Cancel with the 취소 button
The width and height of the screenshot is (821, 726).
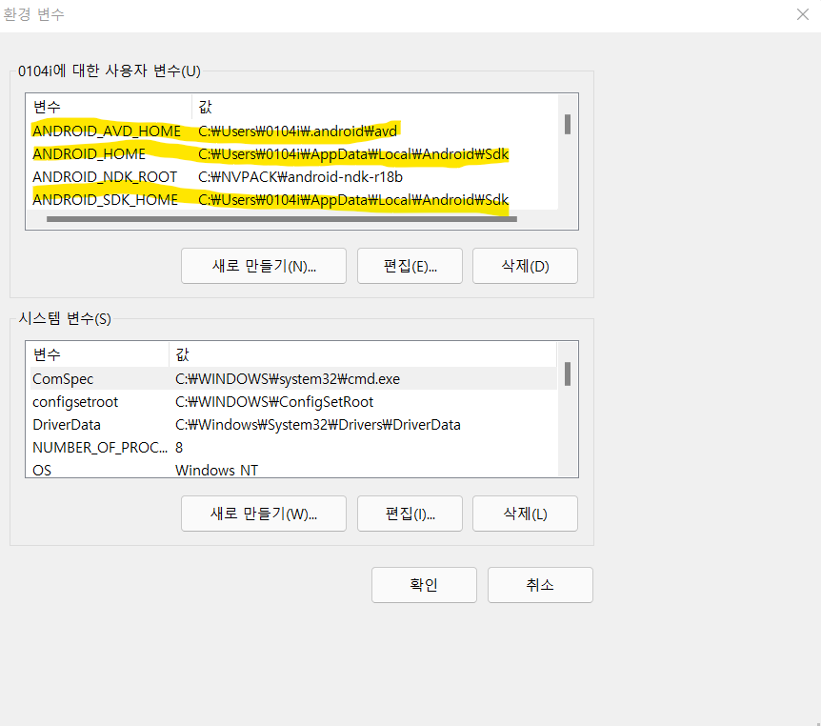[x=540, y=585]
